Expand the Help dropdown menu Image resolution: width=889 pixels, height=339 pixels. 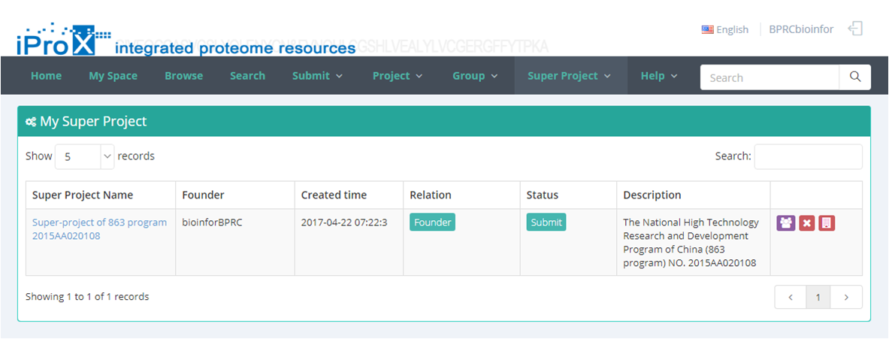(659, 76)
